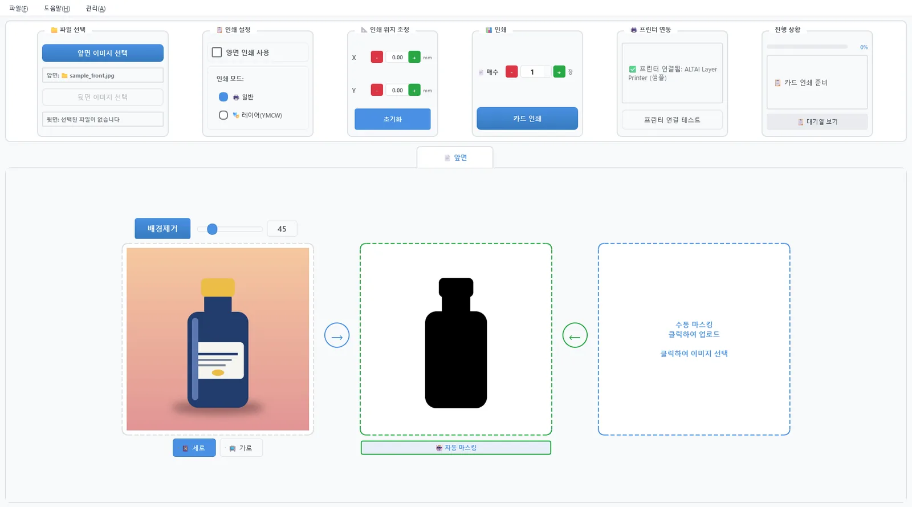Run 프린터 연결 테스트
The width and height of the screenshot is (912, 507).
(x=672, y=120)
